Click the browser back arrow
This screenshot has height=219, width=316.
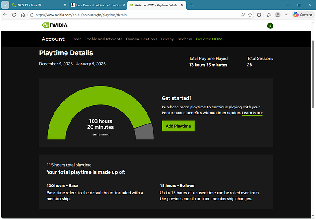[x=5, y=15]
